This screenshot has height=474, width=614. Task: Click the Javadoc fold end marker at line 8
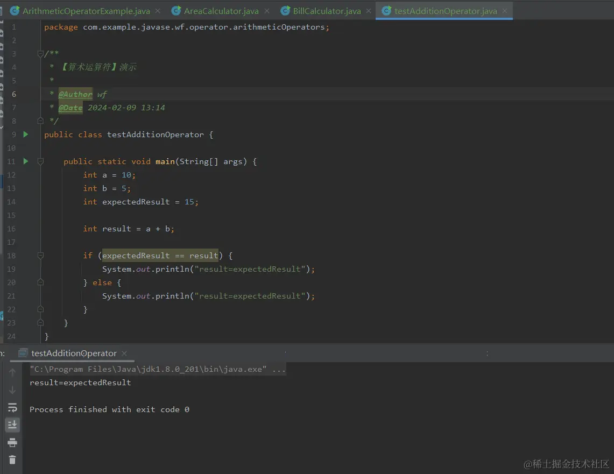coord(40,121)
